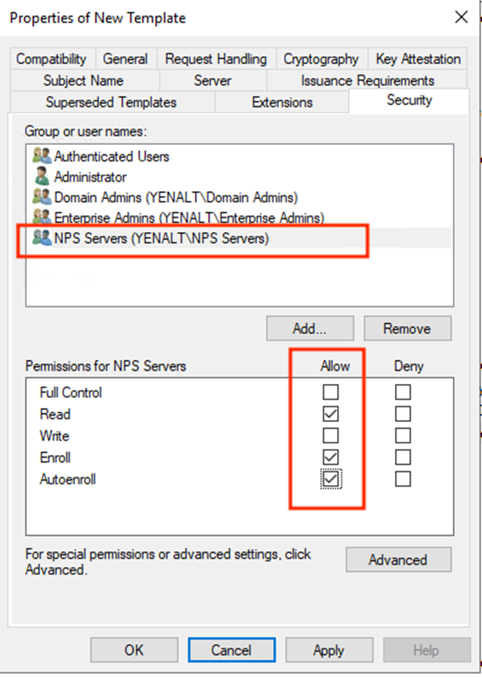Apply the template changes
This screenshot has width=482, height=677.
[329, 650]
